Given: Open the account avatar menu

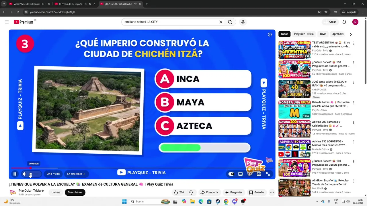Looking at the screenshot, I should tap(355, 22).
